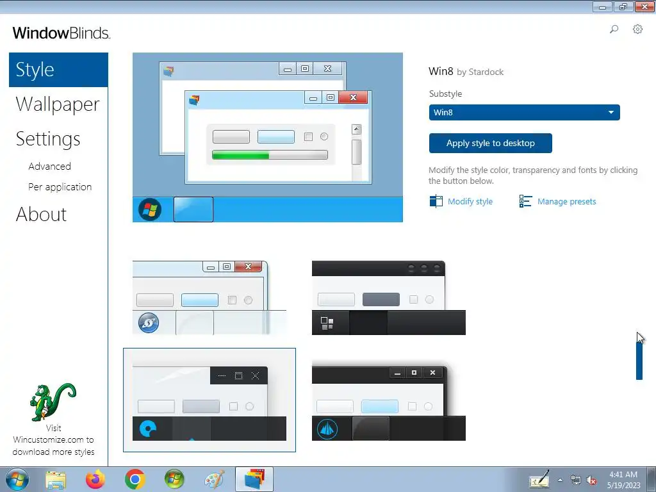Open the settings gear icon
Image resolution: width=656 pixels, height=492 pixels.
(637, 29)
